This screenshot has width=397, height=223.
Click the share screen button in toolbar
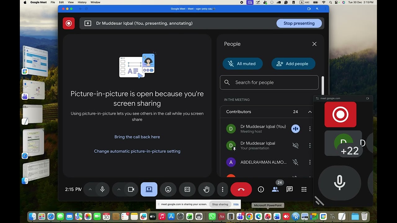pyautogui.click(x=149, y=189)
